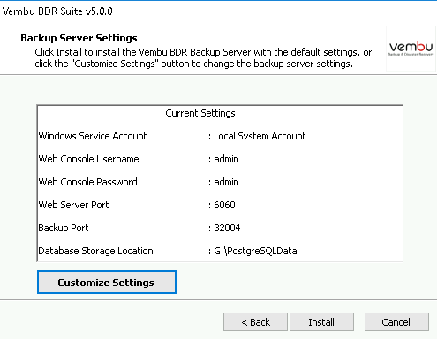Cancel the Vembu BDR setup
Screen dimensions: 437x339
point(396,322)
